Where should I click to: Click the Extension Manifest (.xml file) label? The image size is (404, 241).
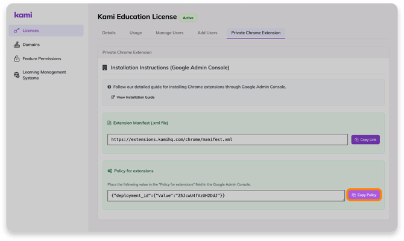pos(140,123)
